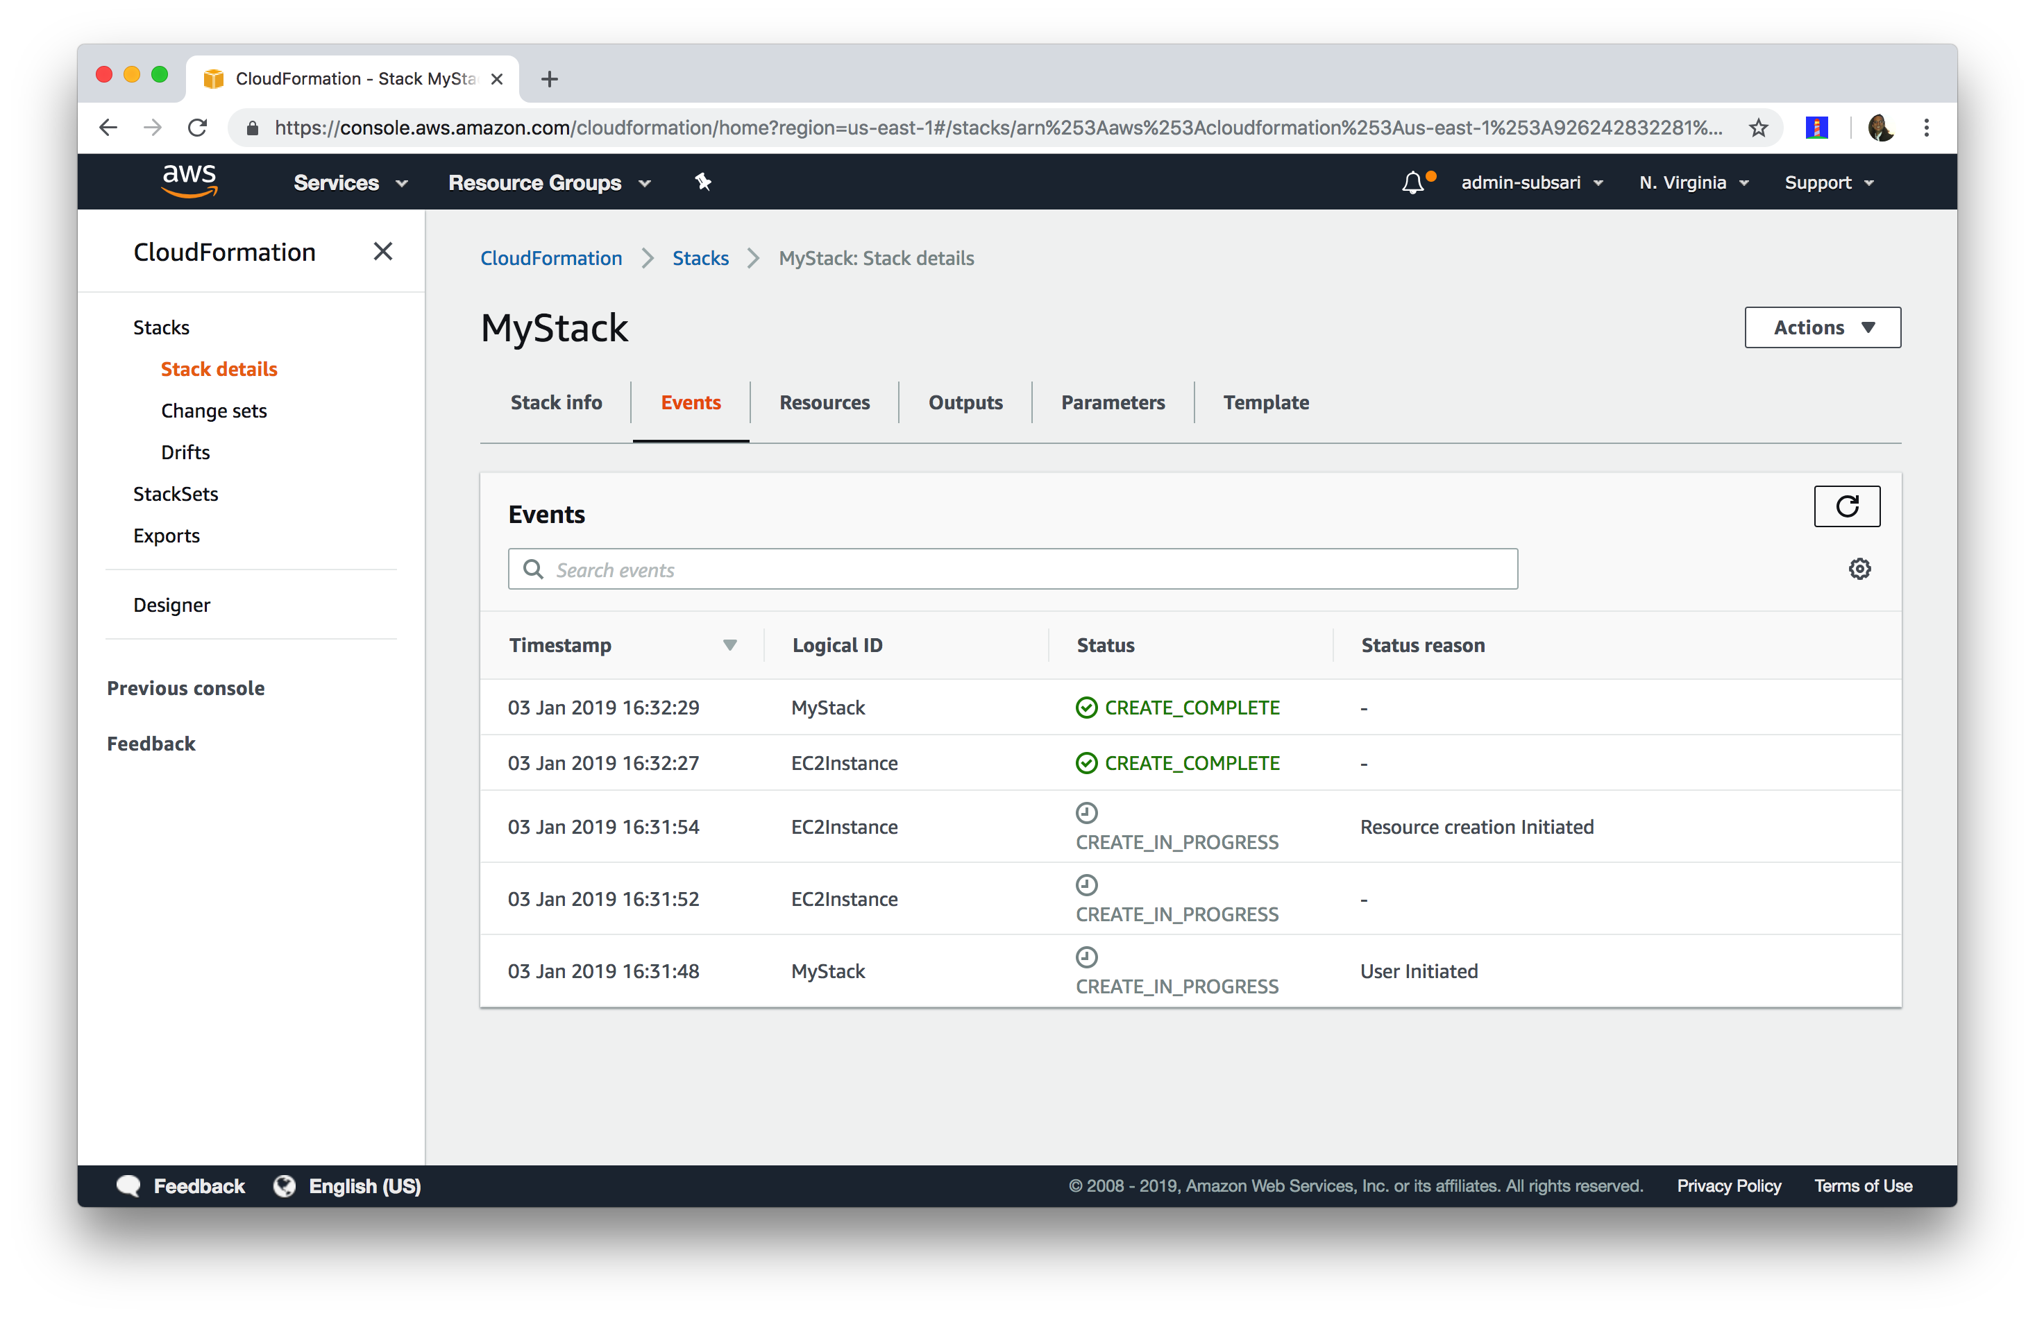2035x1318 pixels.
Task: Click the Events refresh button
Action: point(1846,507)
